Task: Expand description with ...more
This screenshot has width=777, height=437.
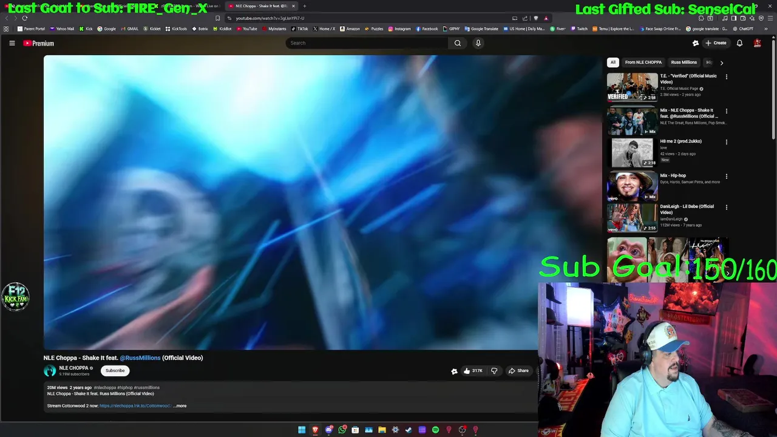Action: [x=180, y=406]
